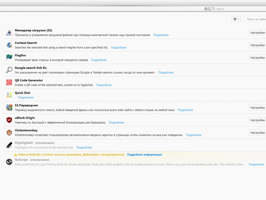Select the QR Code Generator title
Image resolution: width=266 pixels, height=200 pixels.
tap(29, 80)
